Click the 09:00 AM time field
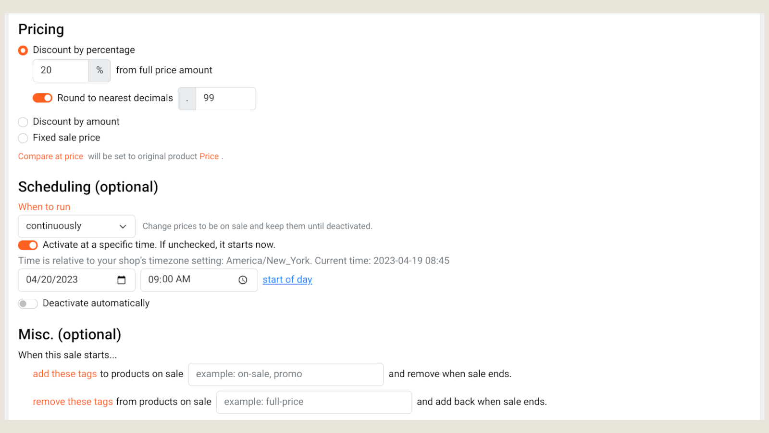Viewport: 769px width, 433px height. point(190,280)
